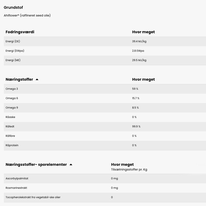The image size is (206, 206).
Task: Select the Råaske row
Action: 105,117
